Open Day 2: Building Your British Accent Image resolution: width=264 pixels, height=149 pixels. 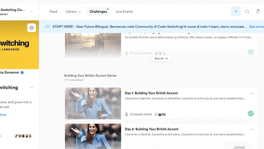(151, 129)
